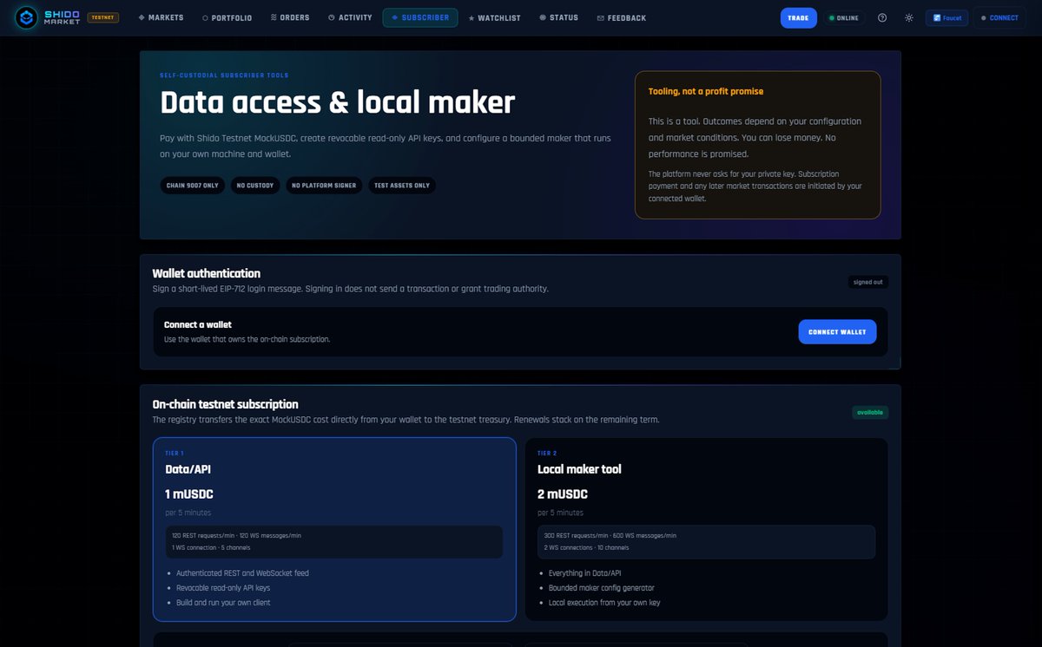Select the Tier 2 Local maker tool card
The height and width of the screenshot is (647, 1042).
(706, 529)
